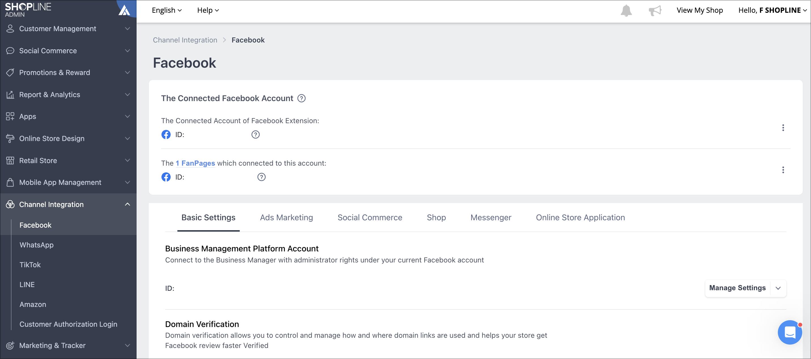Expand Marketing & Tracker section
The image size is (811, 359).
(127, 345)
